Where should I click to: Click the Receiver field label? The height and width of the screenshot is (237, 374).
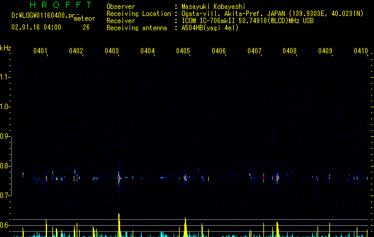click(x=121, y=21)
